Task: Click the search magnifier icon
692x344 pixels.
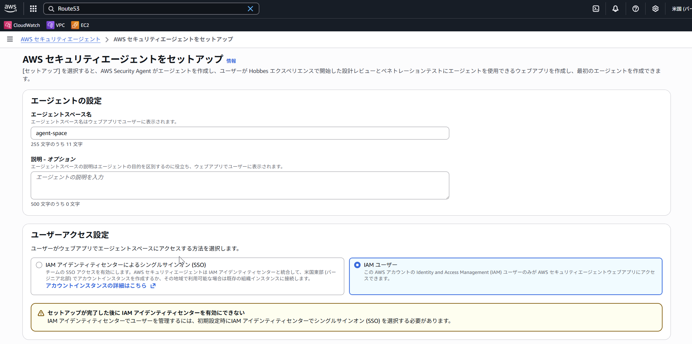Action: click(51, 9)
